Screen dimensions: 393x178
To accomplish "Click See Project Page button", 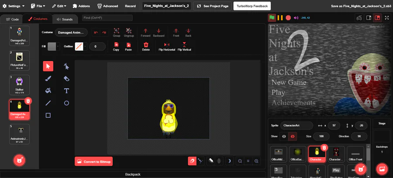I will click(x=212, y=6).
